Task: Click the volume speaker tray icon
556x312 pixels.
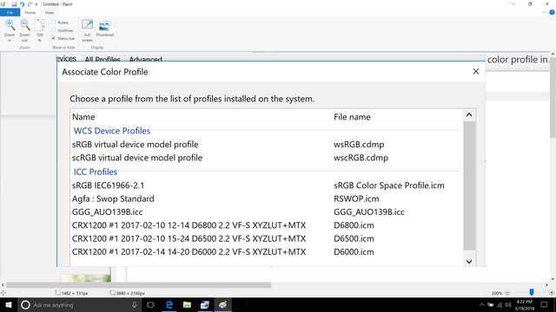Action: click(507, 305)
